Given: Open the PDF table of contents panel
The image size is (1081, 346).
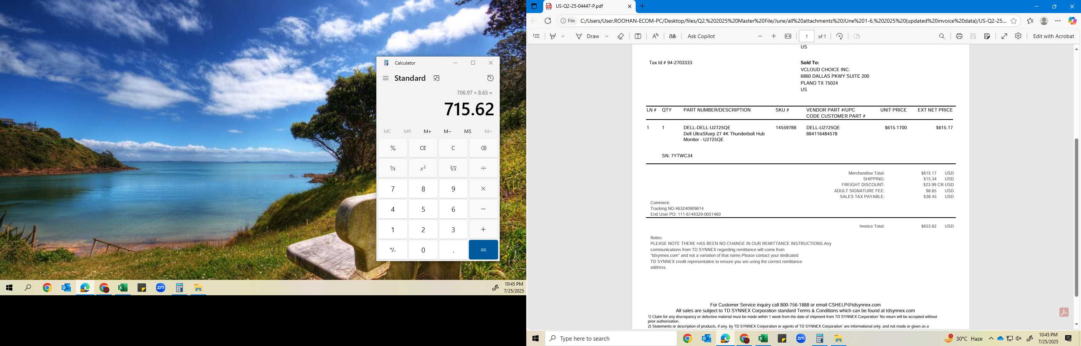Looking at the screenshot, I should point(536,36).
